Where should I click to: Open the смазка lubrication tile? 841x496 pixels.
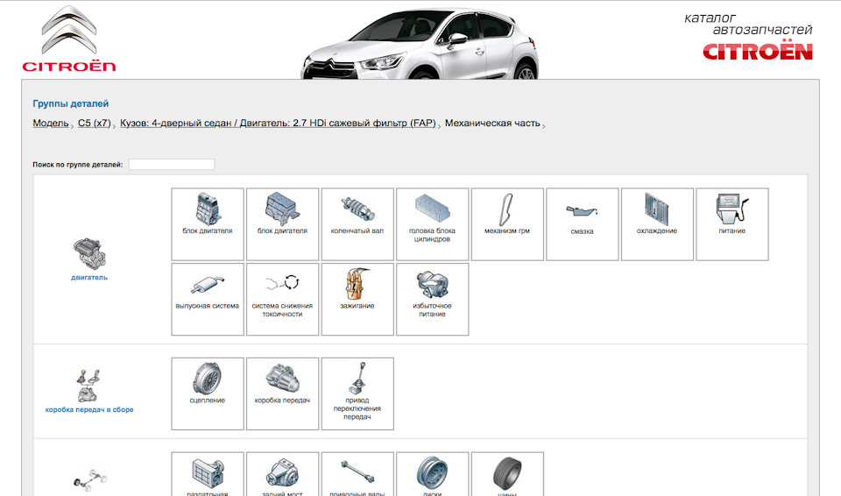[x=582, y=224]
